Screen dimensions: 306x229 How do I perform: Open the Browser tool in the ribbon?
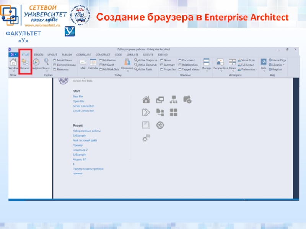pyautogui.click(x=25, y=63)
